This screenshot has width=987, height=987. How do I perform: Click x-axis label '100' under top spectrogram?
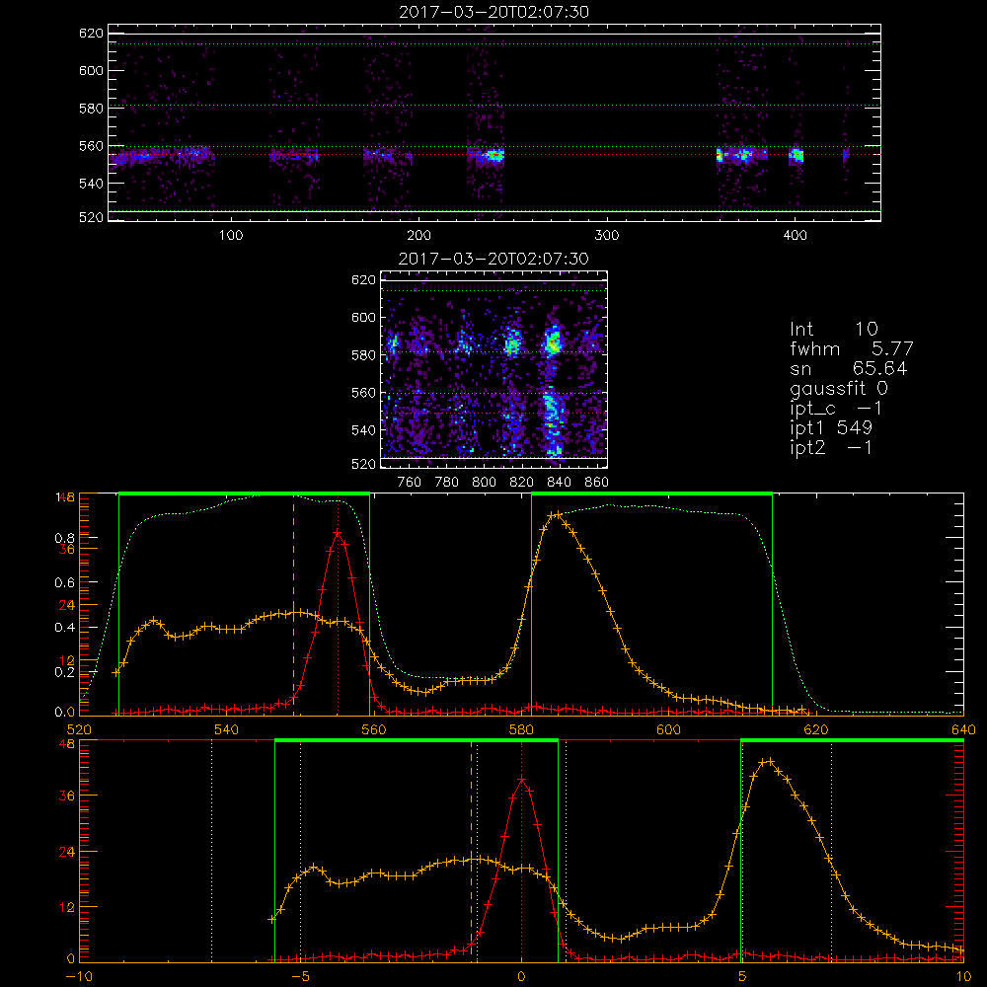(x=231, y=236)
